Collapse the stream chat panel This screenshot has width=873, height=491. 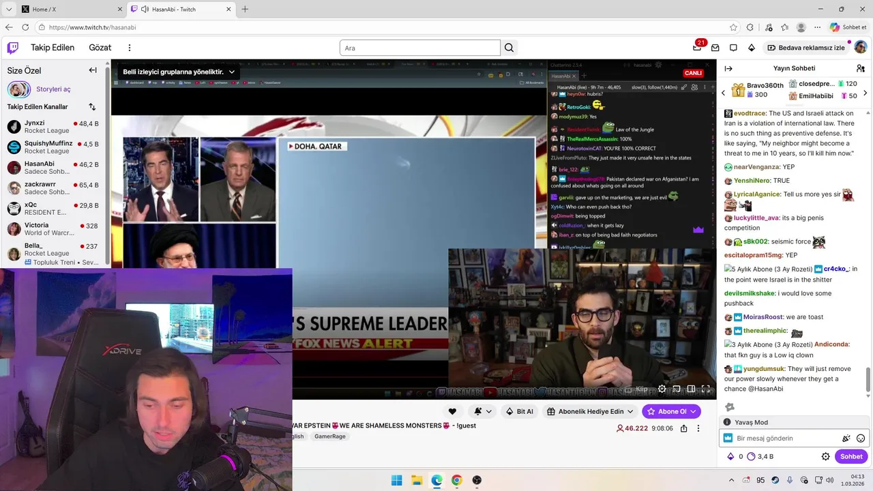click(728, 68)
